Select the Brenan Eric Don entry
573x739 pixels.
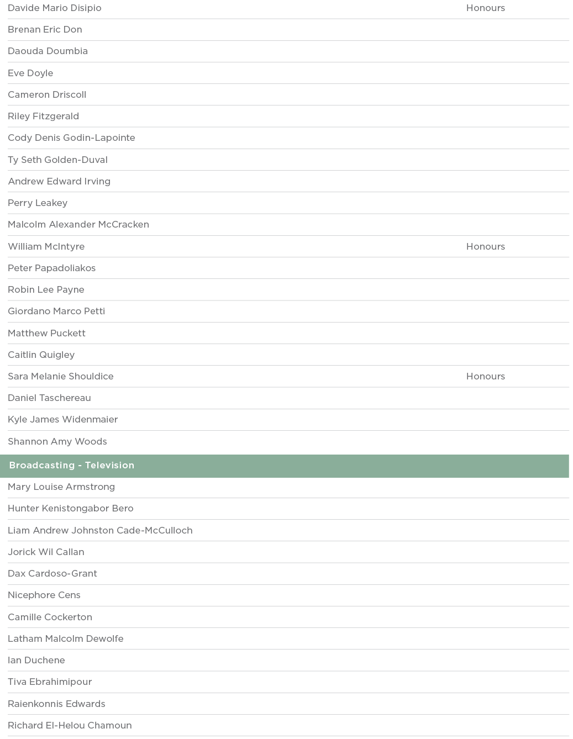[x=45, y=30]
